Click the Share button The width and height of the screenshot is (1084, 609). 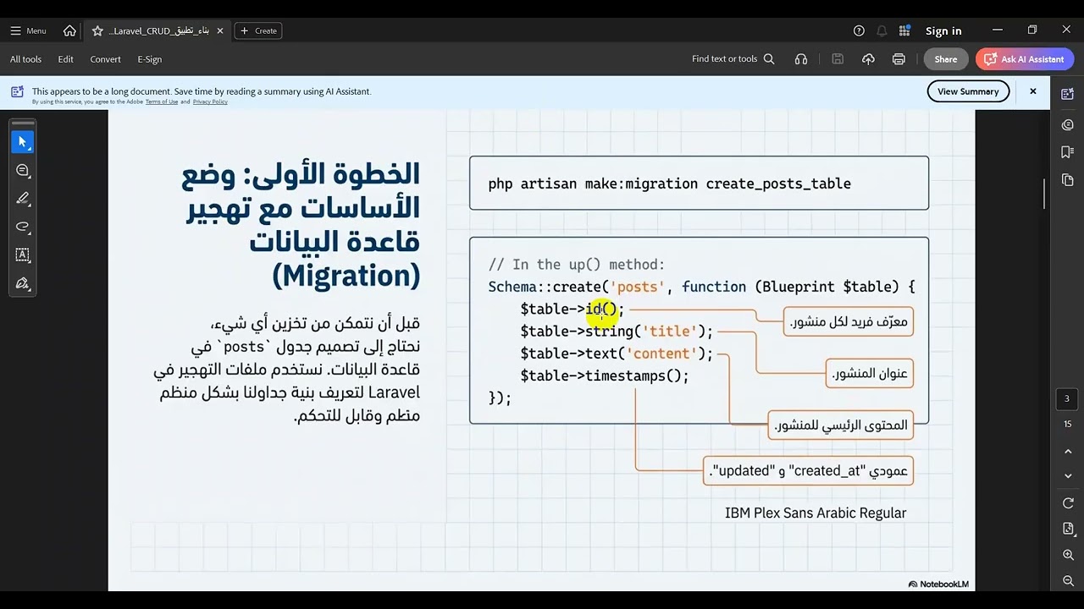(x=946, y=59)
